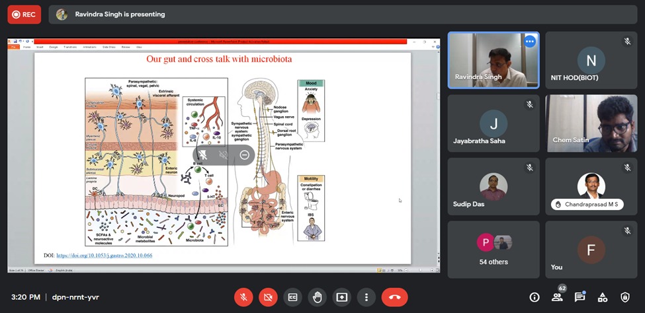Select Chandraprasad M S profile picture

click(591, 186)
